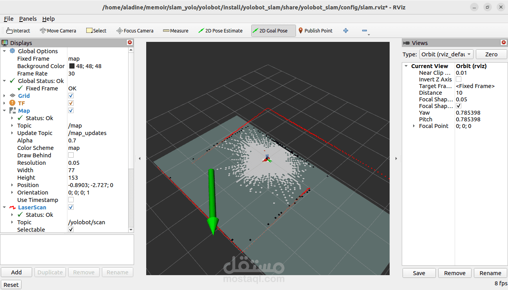Click the Global Status green checkmark
508x290 pixels.
point(13,81)
